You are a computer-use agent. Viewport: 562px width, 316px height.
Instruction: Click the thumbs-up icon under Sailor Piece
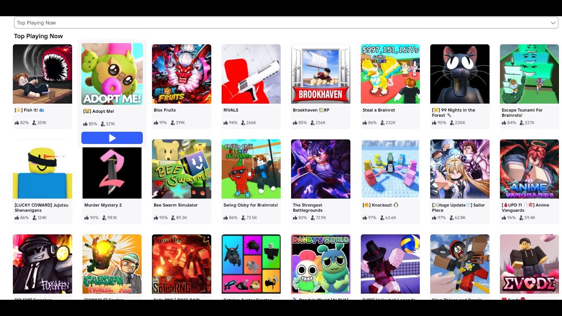coord(434,218)
